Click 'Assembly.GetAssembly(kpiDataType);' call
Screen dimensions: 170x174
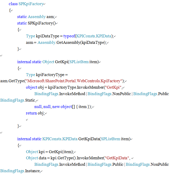(x=72, y=43)
